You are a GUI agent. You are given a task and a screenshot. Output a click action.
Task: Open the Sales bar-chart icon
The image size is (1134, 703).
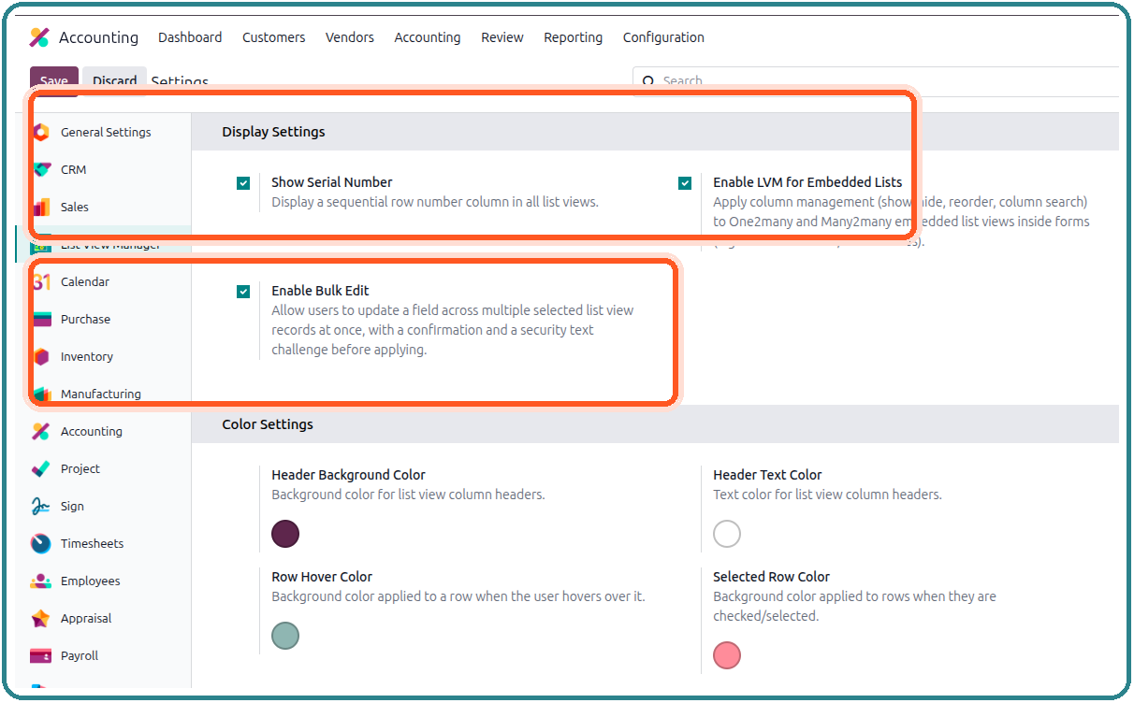(41, 207)
